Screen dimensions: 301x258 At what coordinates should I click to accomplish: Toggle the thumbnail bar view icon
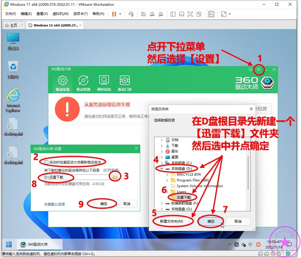pyautogui.click(x=182, y=14)
